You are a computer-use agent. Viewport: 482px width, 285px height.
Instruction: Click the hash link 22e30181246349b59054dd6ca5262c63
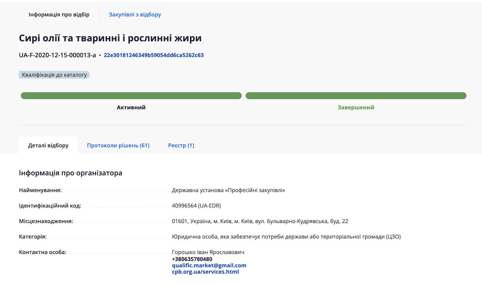click(x=154, y=55)
